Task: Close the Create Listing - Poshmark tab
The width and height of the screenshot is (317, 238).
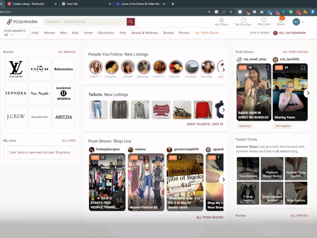Action: click(x=55, y=4)
